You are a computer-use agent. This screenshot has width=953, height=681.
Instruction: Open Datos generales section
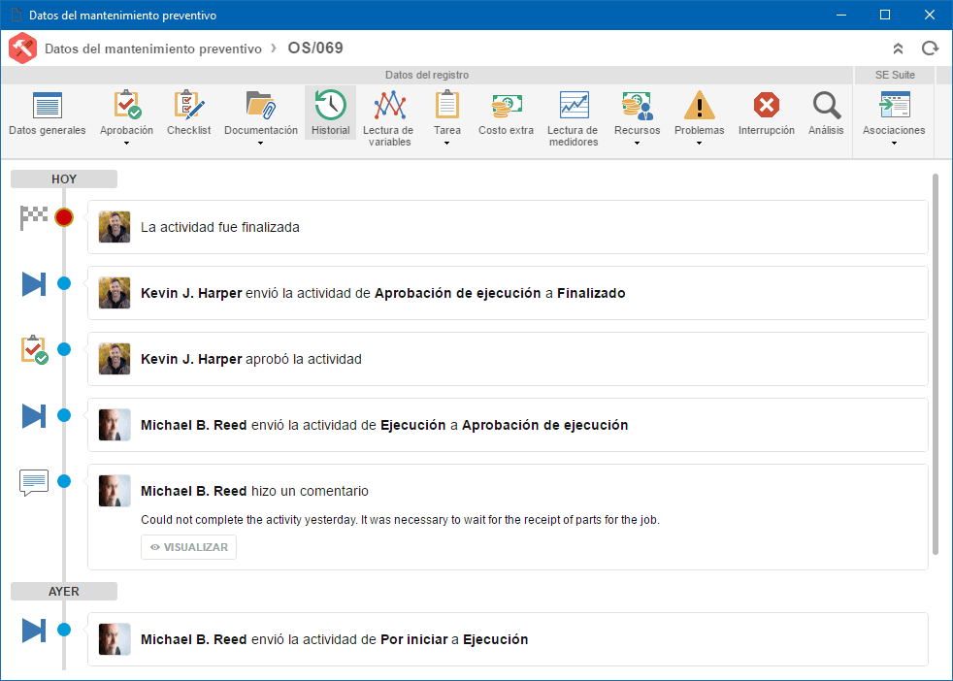48,113
